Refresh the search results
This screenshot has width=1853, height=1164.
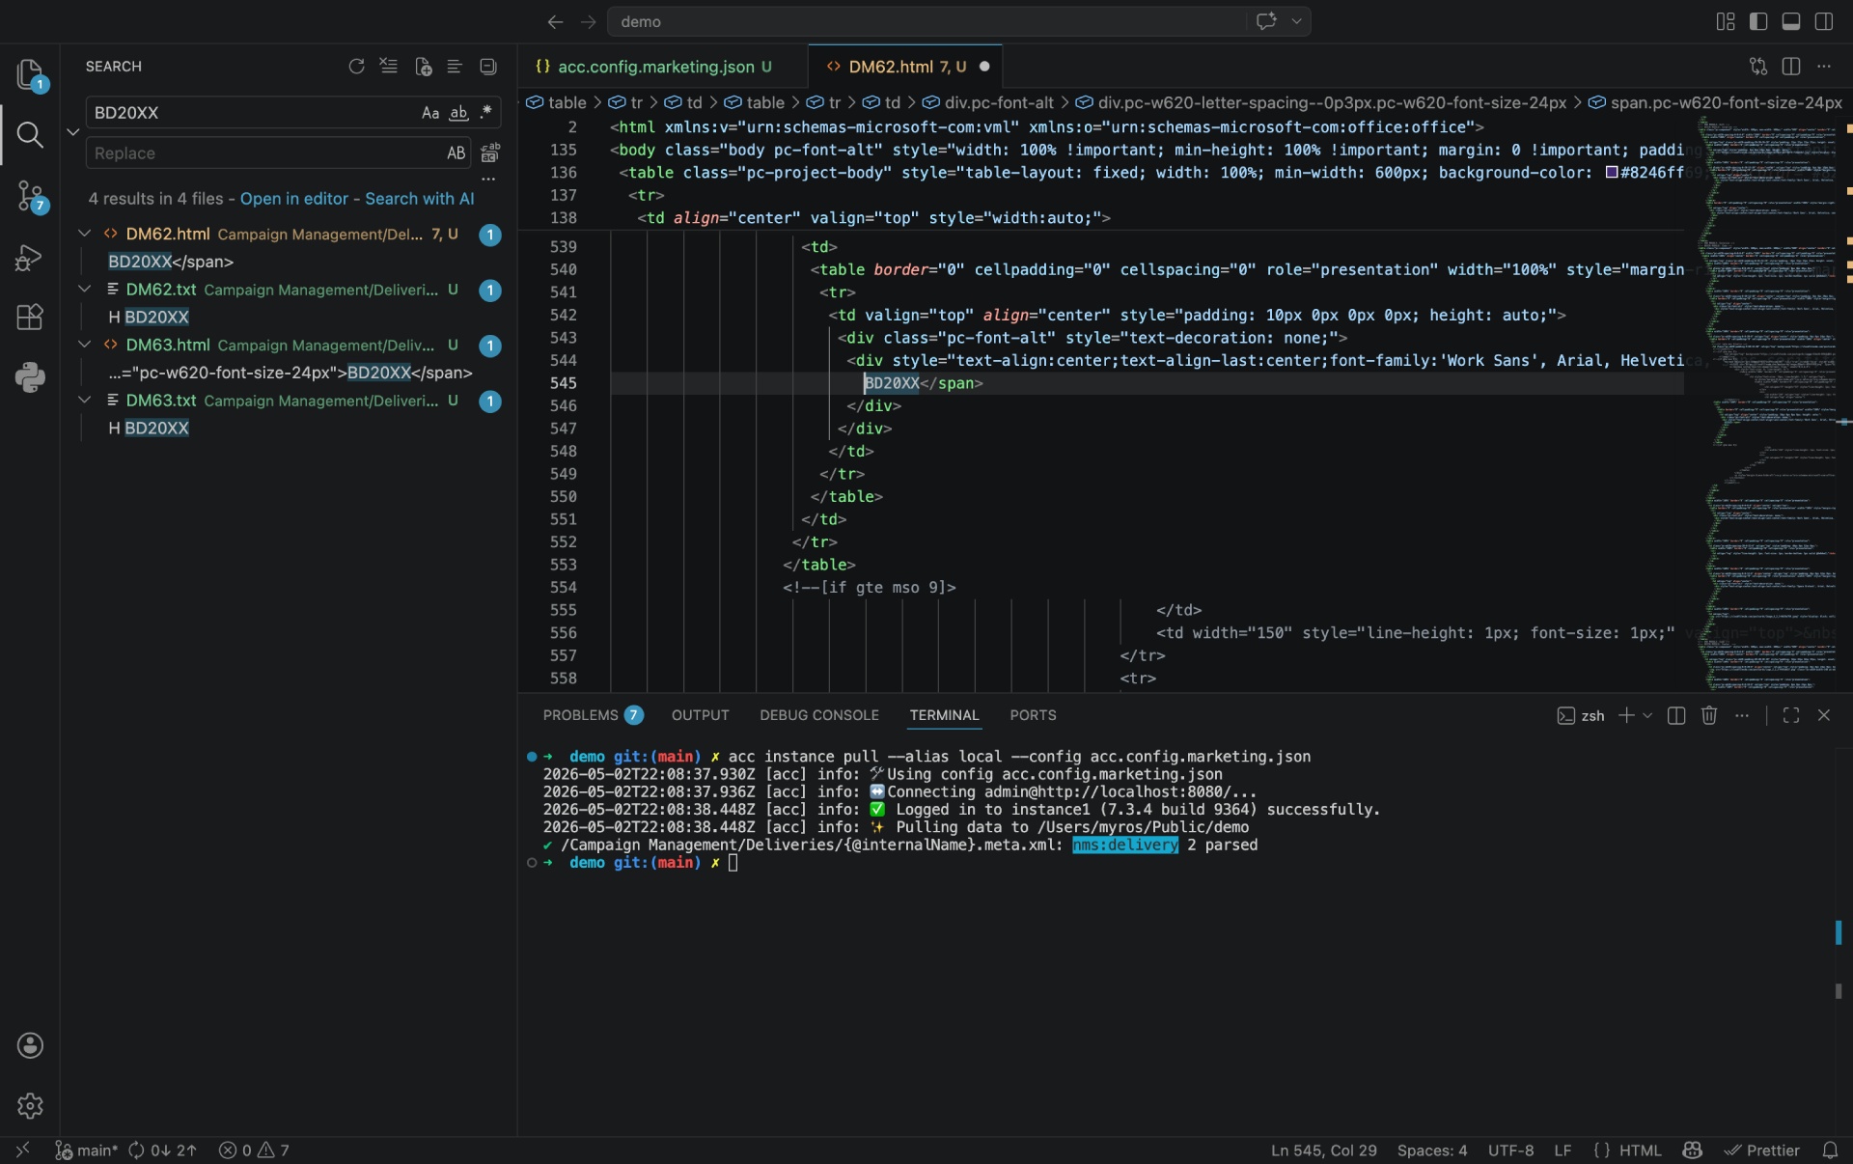coord(356,67)
